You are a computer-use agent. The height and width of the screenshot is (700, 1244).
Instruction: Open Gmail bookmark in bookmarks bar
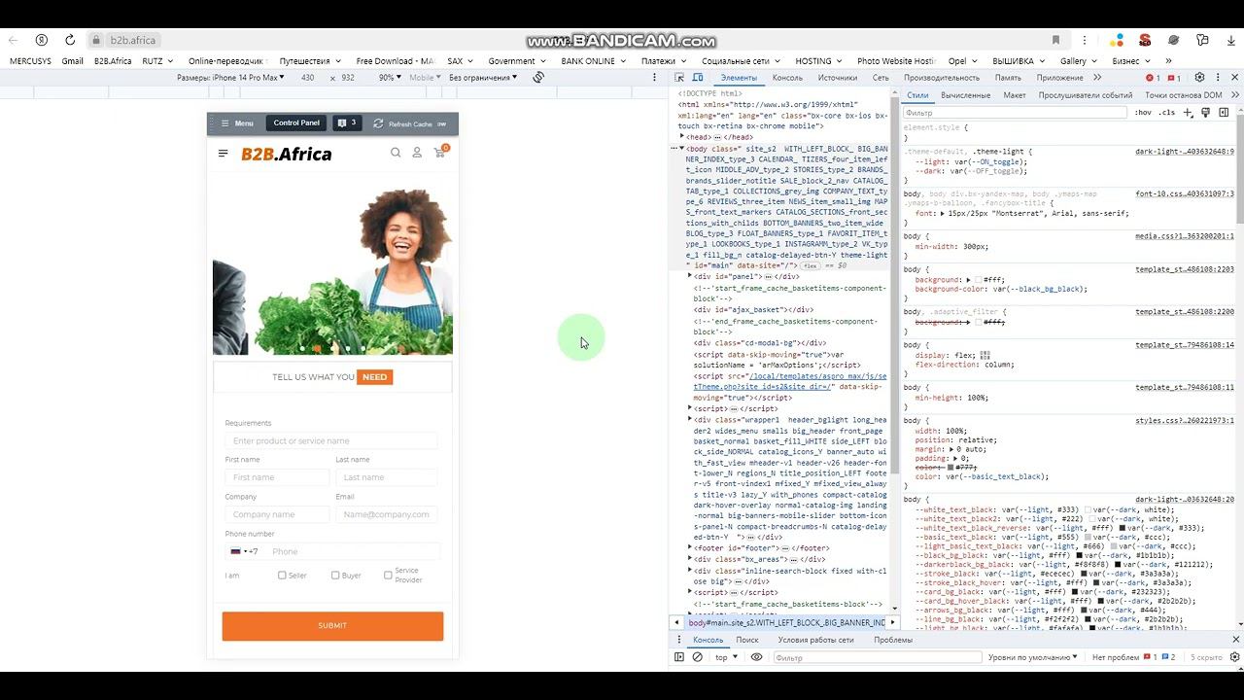[72, 60]
